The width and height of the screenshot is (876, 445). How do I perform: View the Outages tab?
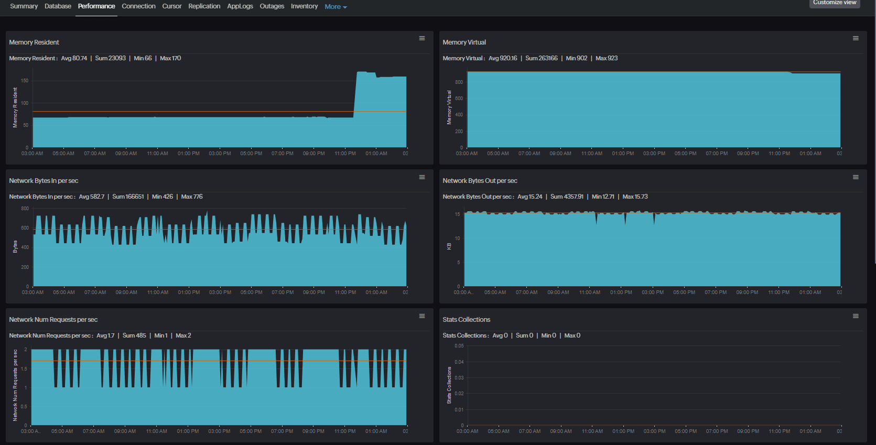pyautogui.click(x=272, y=6)
